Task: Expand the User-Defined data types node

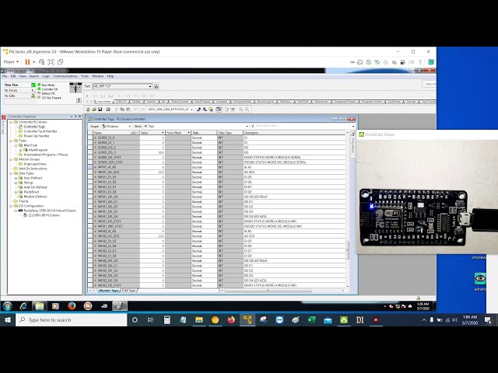Action: 16,178
